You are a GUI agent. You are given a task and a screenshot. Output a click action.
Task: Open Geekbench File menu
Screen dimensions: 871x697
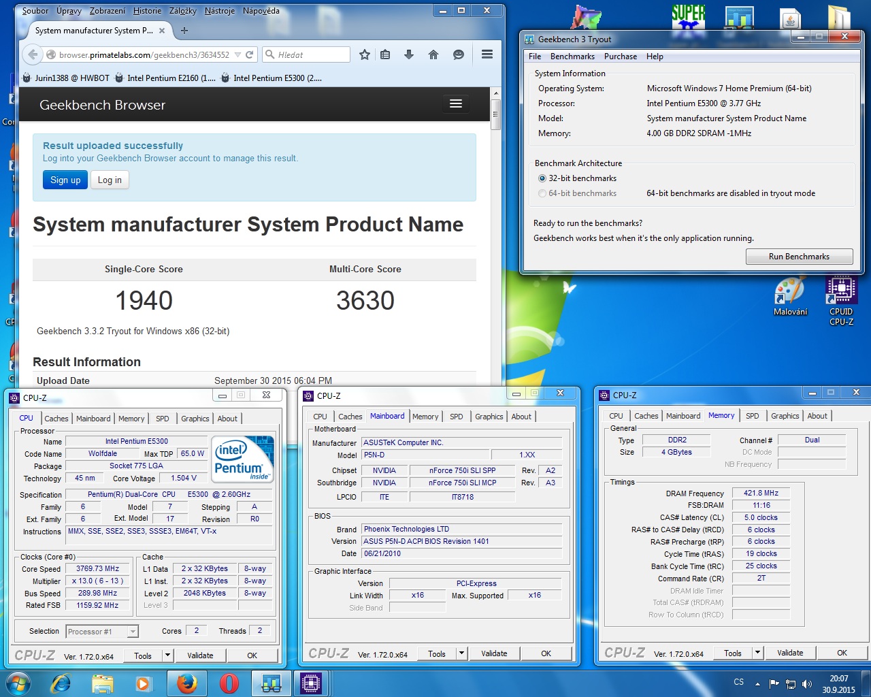[x=535, y=56]
